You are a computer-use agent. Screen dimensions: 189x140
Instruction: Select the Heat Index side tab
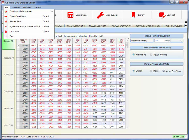tap(8, 108)
